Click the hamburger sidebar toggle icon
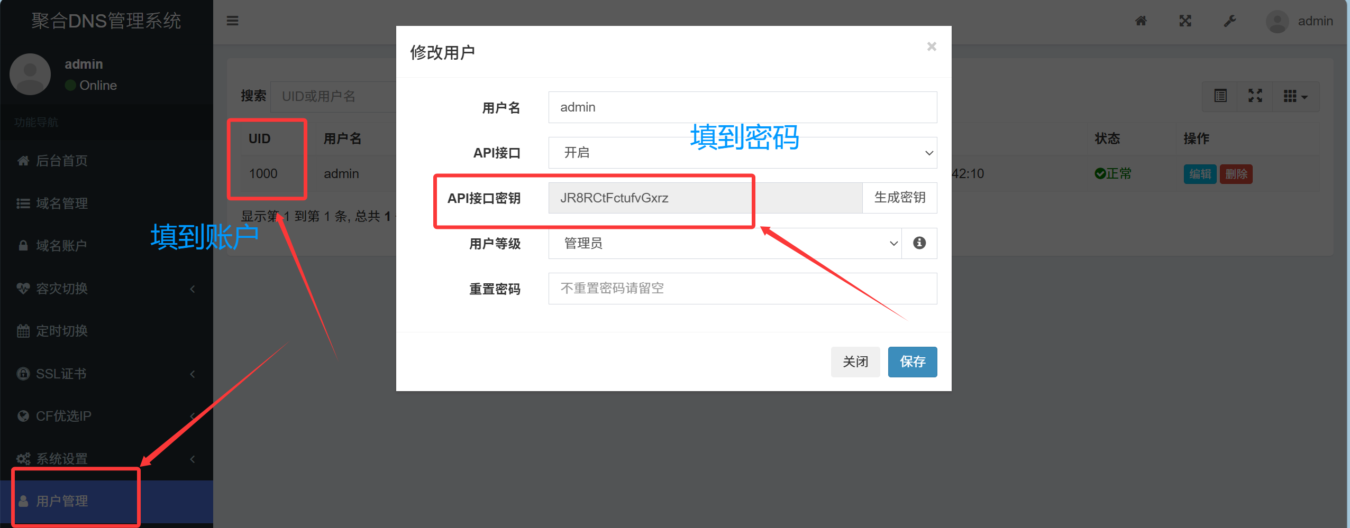Screen dimensions: 1350x528 232,21
